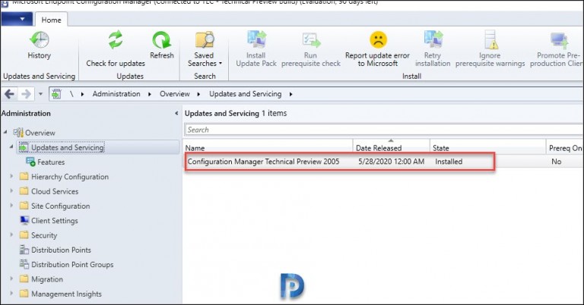Open the blue application menu dropdown
The image size is (584, 305).
(x=17, y=18)
